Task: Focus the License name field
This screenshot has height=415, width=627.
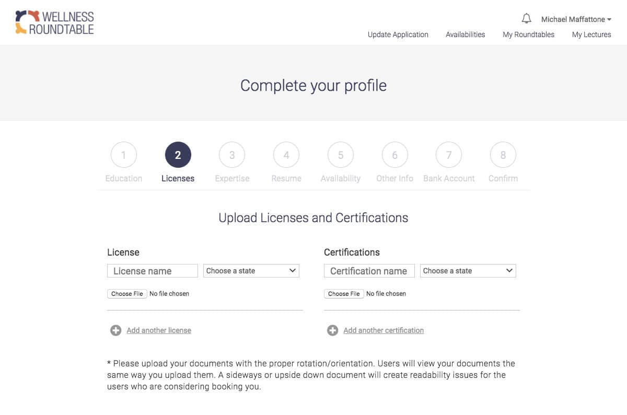Action: pyautogui.click(x=153, y=271)
